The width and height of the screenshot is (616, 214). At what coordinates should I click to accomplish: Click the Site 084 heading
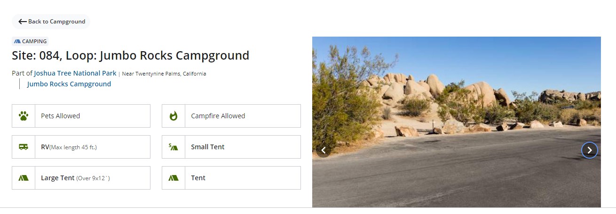[x=130, y=55]
